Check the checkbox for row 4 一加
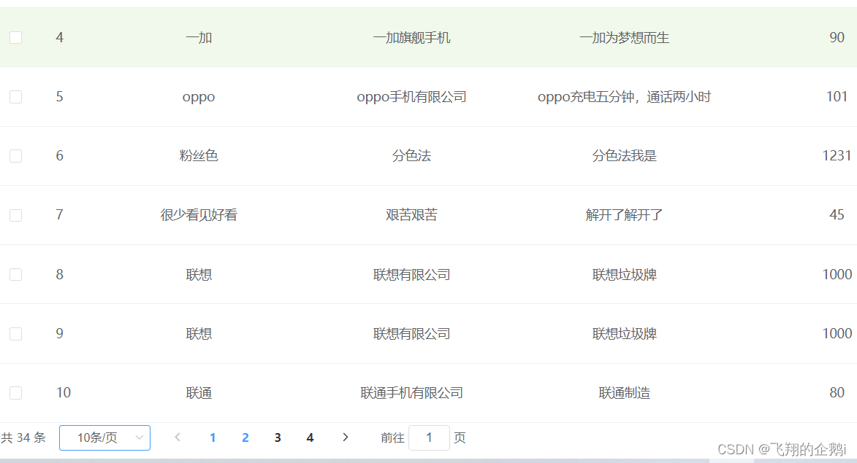Screen dimensions: 857x463 16,38
